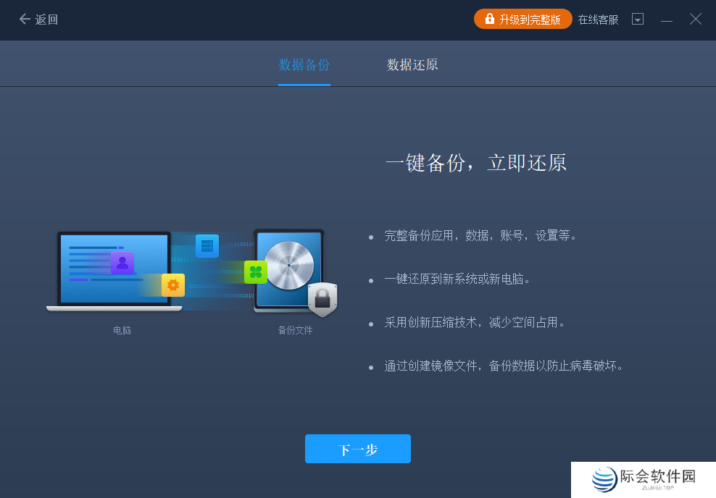The image size is (716, 498).
Task: Click the 备份文件 label
Action: (295, 329)
